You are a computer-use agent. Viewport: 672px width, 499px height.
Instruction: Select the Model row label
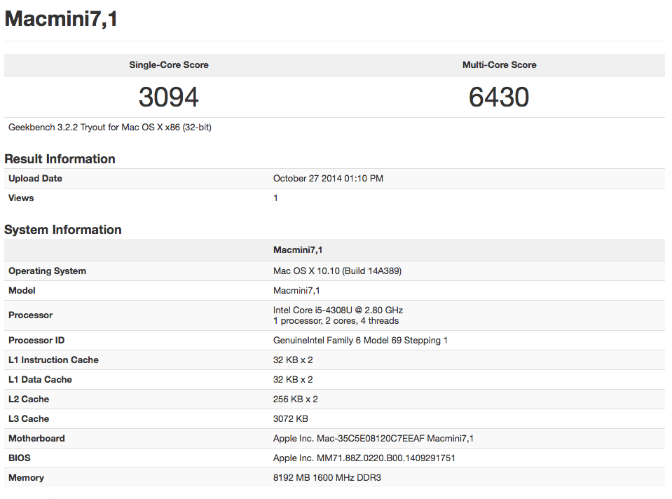coord(22,291)
